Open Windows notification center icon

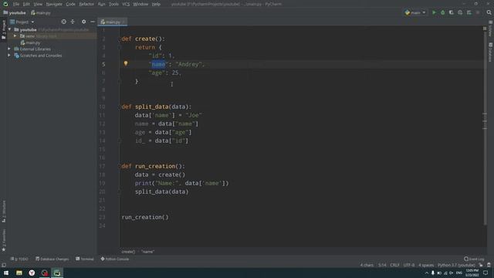486,273
